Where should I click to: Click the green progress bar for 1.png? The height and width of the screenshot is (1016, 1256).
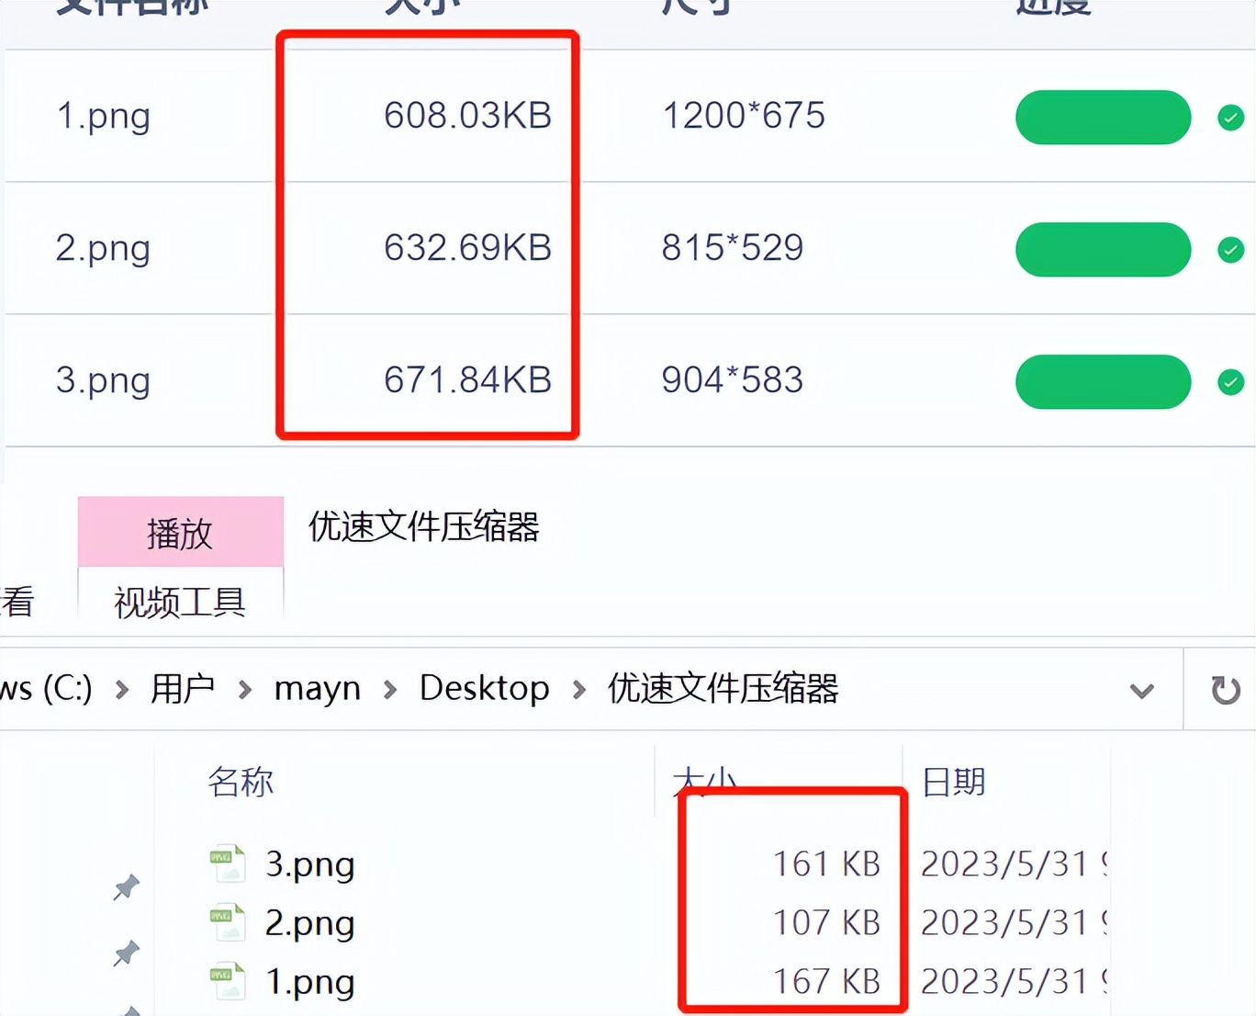pyautogui.click(x=1103, y=118)
